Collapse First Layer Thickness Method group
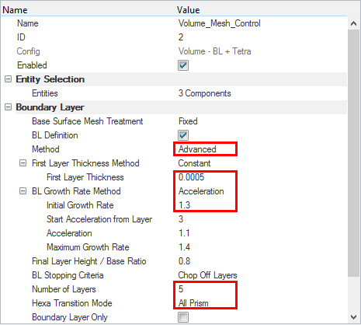This screenshot has height=325, width=361. [x=23, y=163]
